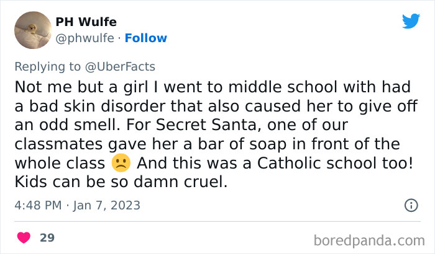Click the Twitter bird logo
Screen dimensions: 435x254
click(x=411, y=20)
